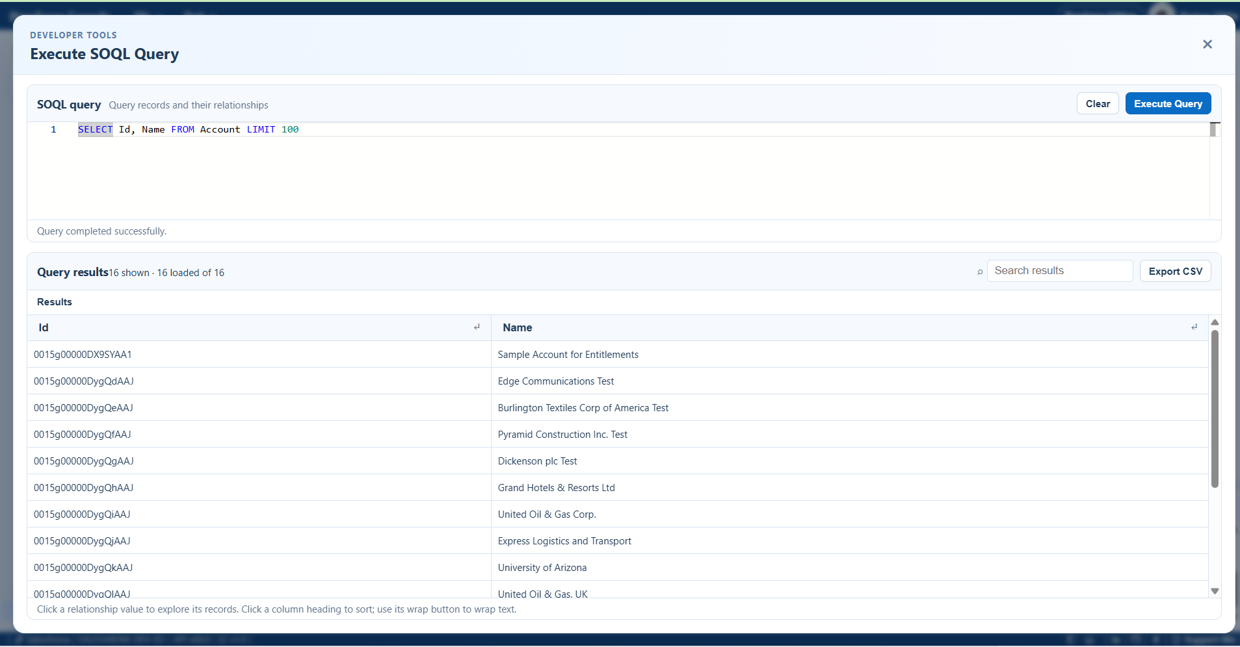Select the Dickenson plc Test cell
Viewport: 1240px width, 647px height.
[849, 461]
